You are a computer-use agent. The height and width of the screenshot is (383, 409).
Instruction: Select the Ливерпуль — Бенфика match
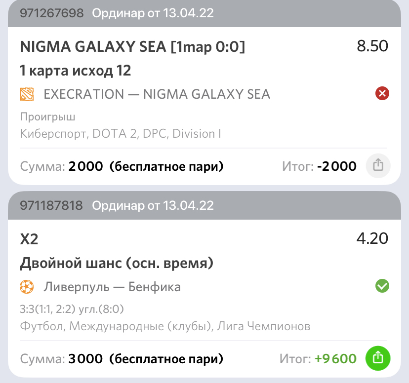pos(112,287)
